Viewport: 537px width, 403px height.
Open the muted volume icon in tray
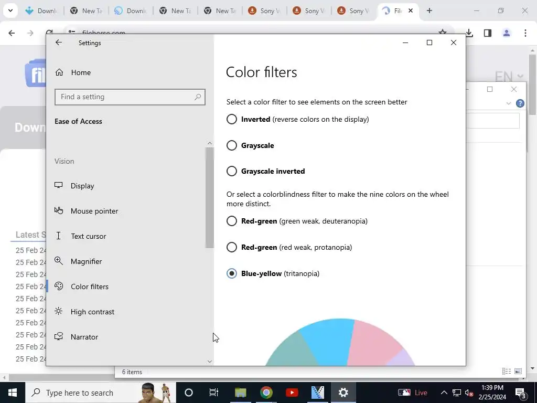(x=469, y=393)
